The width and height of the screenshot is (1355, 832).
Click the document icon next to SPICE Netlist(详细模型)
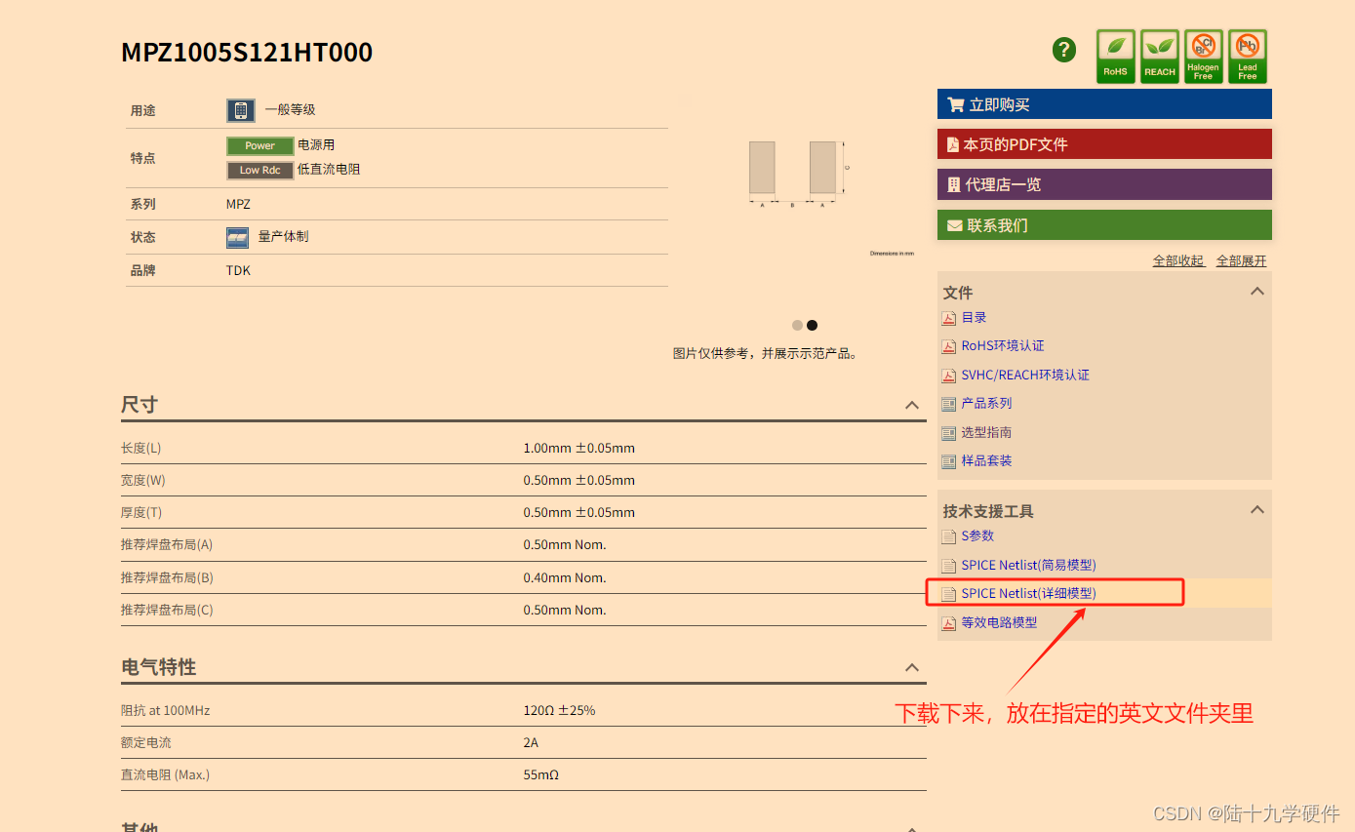[948, 594]
